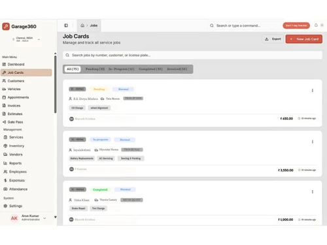327x245 pixels.
Task: Click the Attendance icon in sidebar
Action: tap(5, 189)
